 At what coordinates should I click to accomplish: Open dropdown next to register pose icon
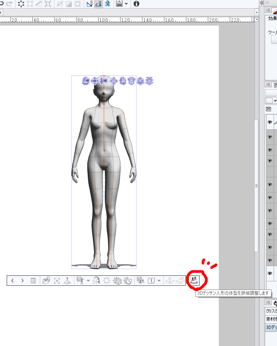(x=88, y=281)
